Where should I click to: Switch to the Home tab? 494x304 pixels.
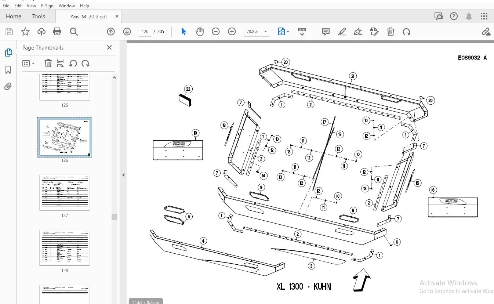(x=14, y=17)
